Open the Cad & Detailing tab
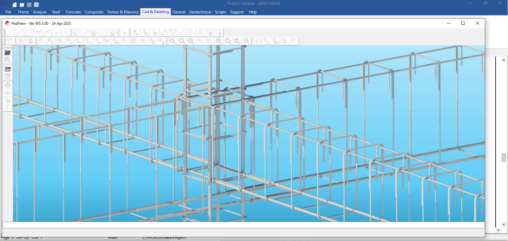Image resolution: width=508 pixels, height=241 pixels. (x=155, y=12)
